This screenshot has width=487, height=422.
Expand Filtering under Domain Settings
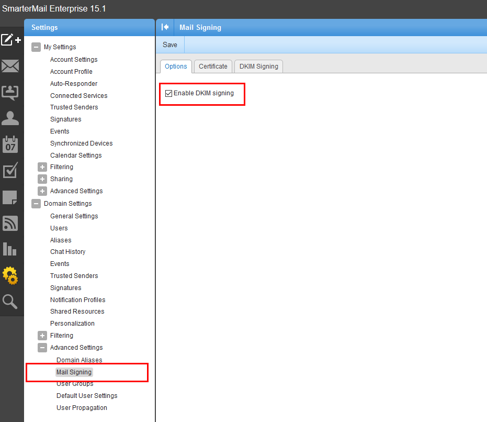[x=42, y=336]
